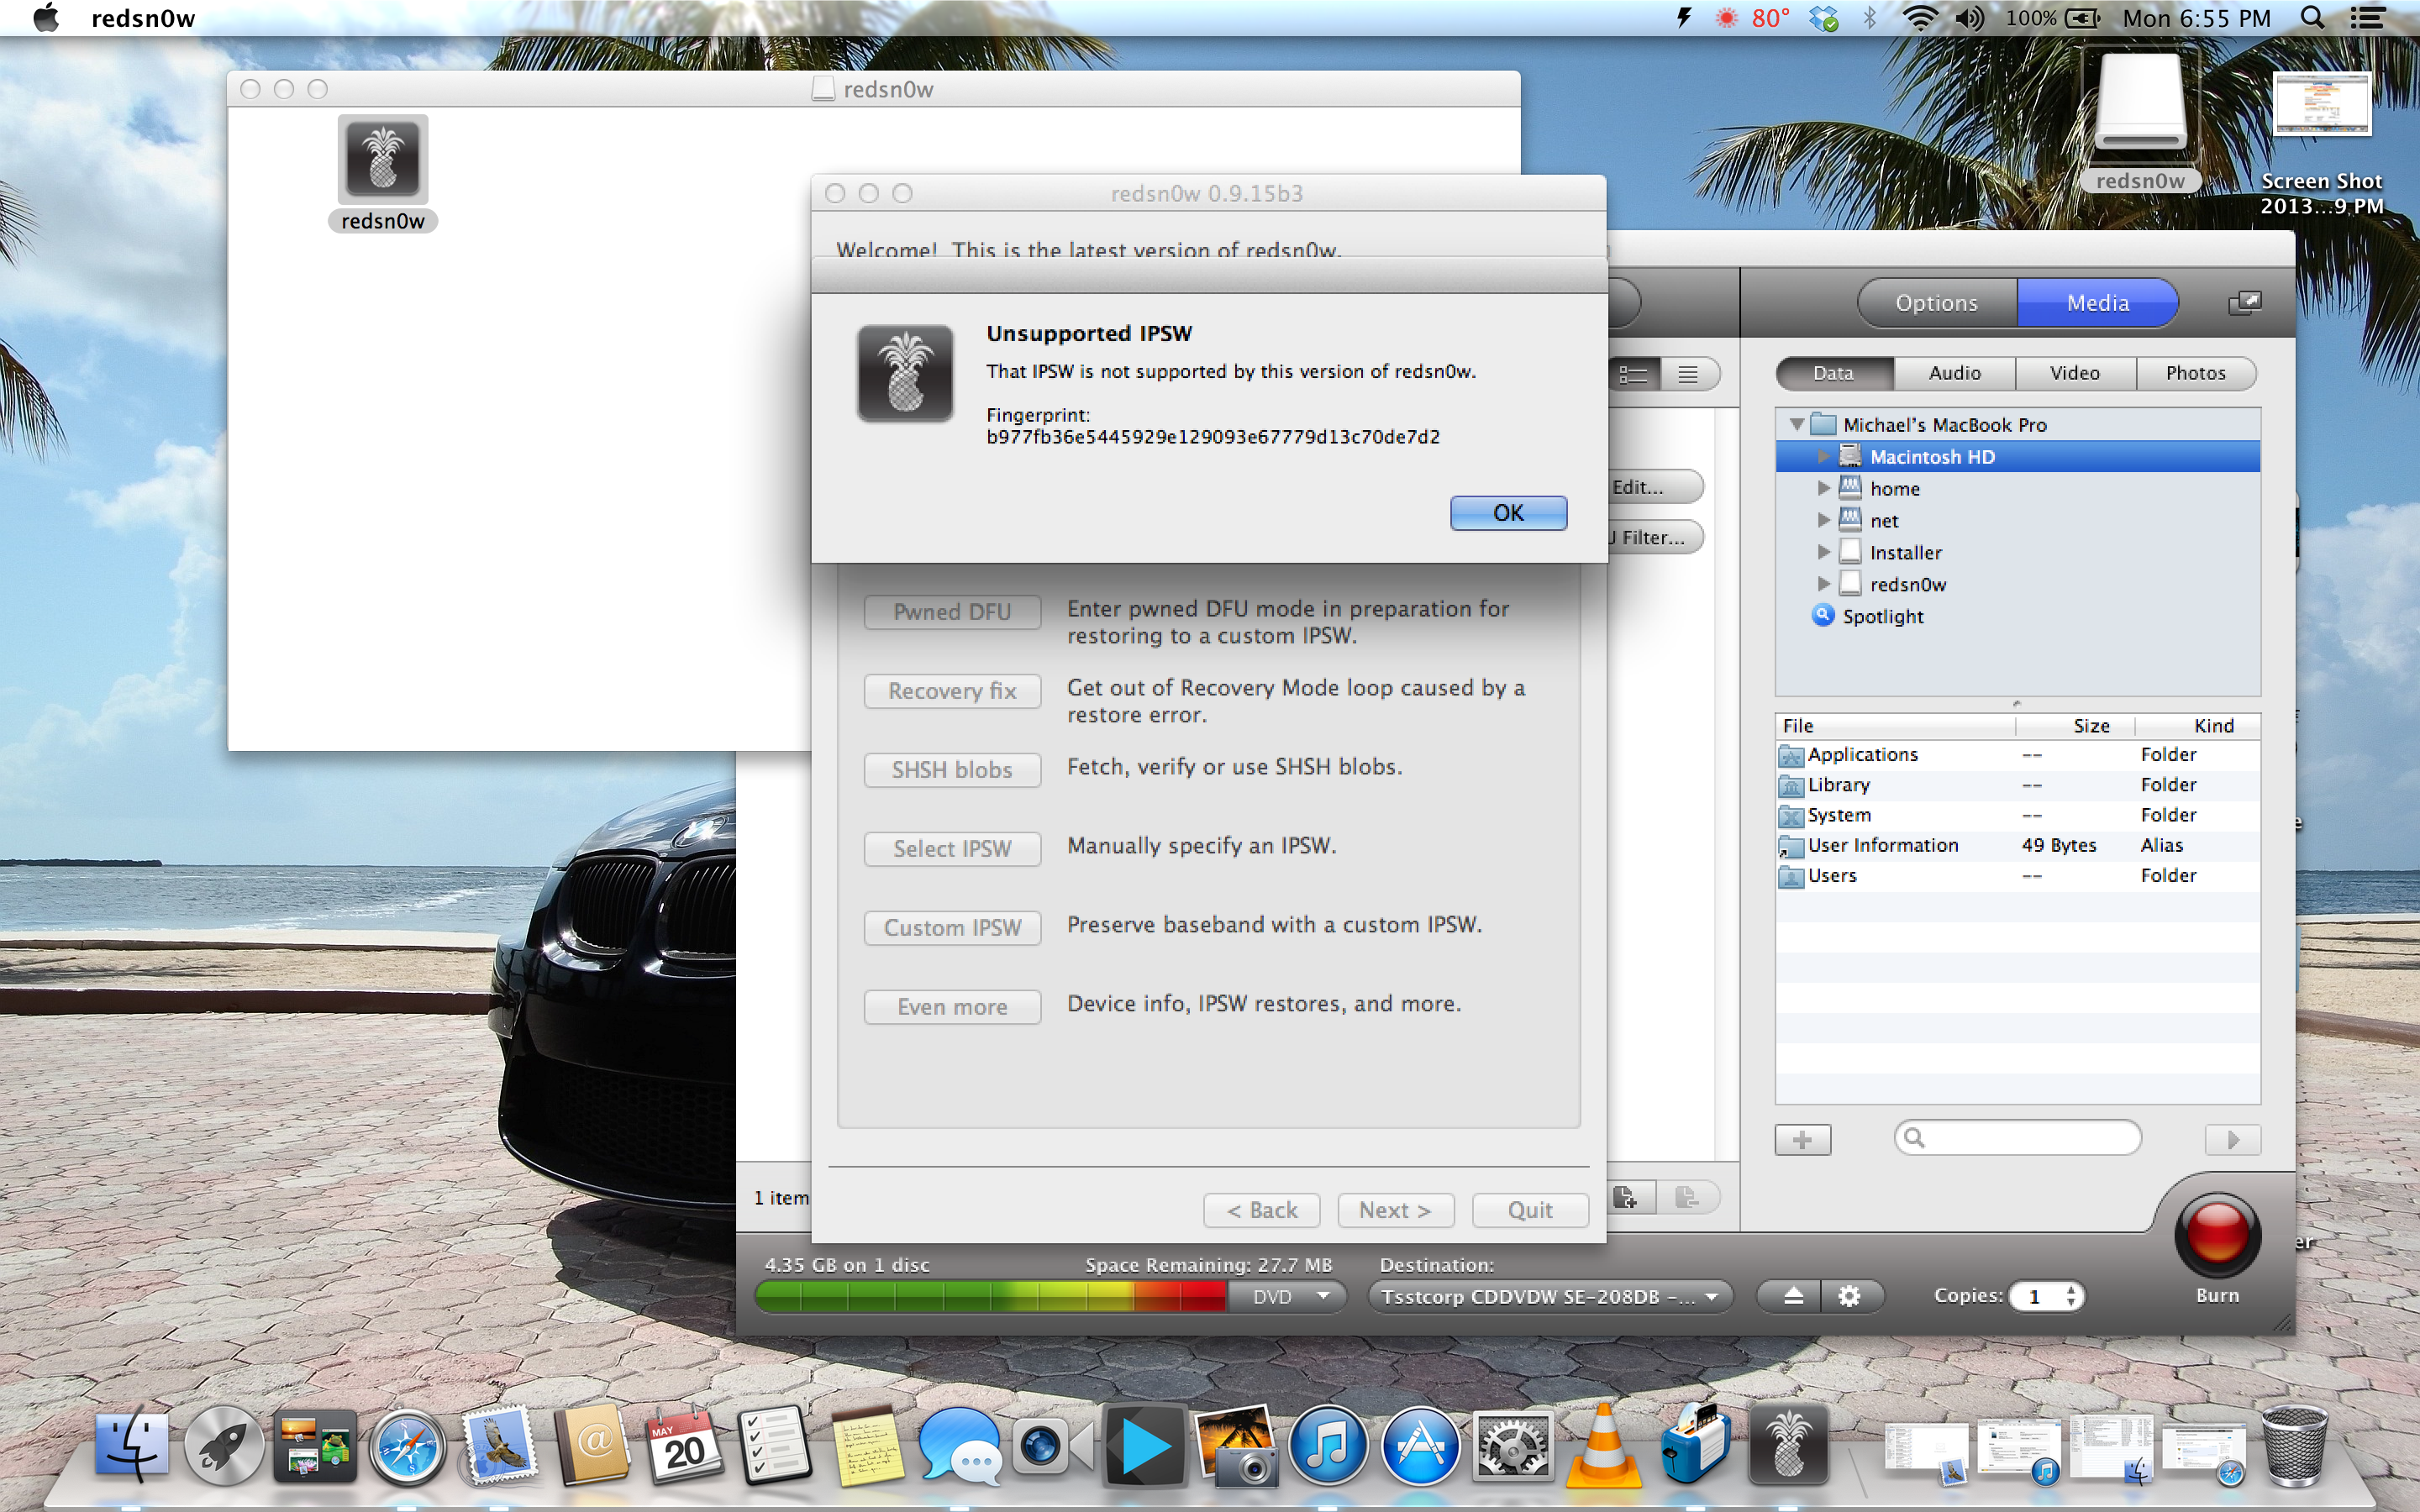This screenshot has height=1512, width=2420.
Task: Adjust the Copies stepper arrows
Action: (2071, 1296)
